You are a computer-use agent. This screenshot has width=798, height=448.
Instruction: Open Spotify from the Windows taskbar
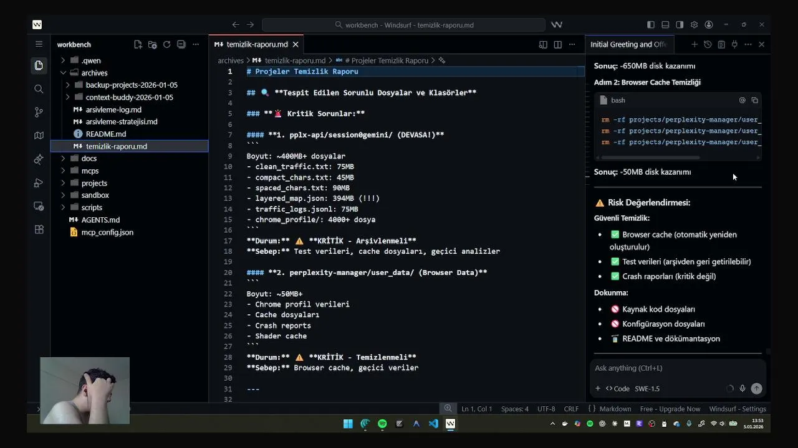(x=382, y=424)
